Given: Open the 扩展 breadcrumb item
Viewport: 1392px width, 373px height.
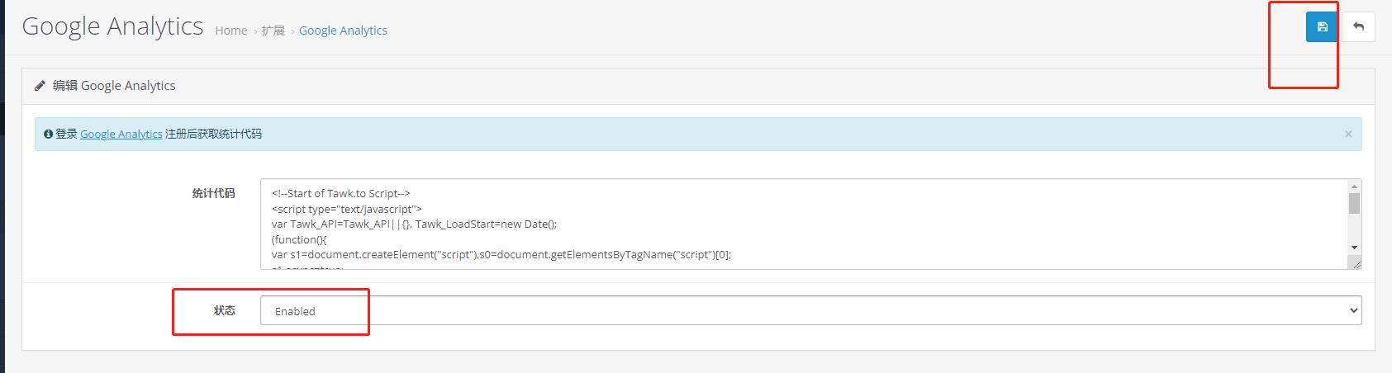Looking at the screenshot, I should (273, 31).
